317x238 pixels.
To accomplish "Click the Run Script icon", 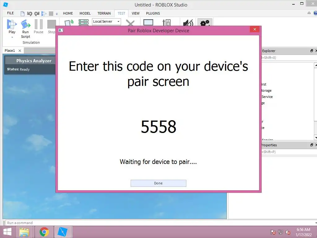I will pos(25,24).
